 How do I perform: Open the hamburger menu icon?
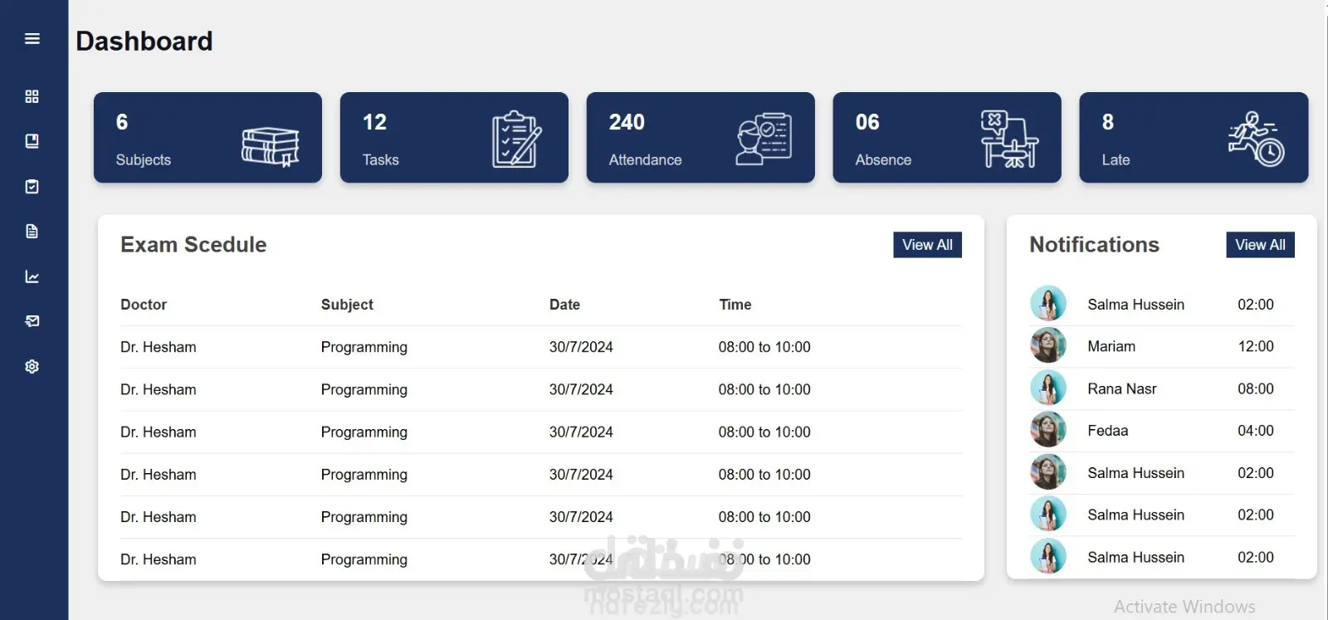(x=32, y=39)
